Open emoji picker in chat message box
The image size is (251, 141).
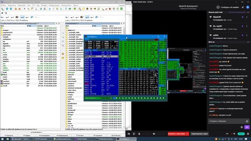tap(247, 121)
